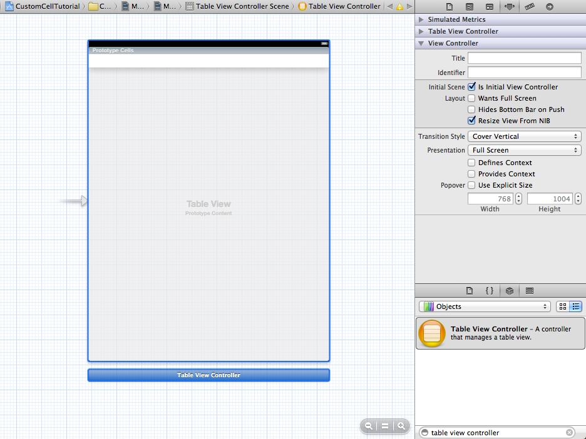Open the Connections inspector
The image size is (586, 439).
coord(551,6)
